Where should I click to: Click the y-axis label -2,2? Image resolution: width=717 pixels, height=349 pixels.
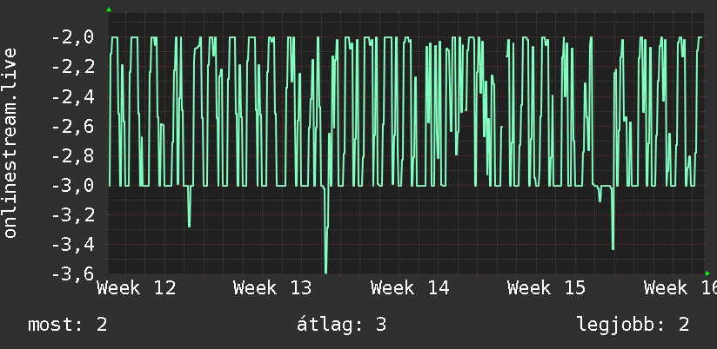click(x=72, y=67)
